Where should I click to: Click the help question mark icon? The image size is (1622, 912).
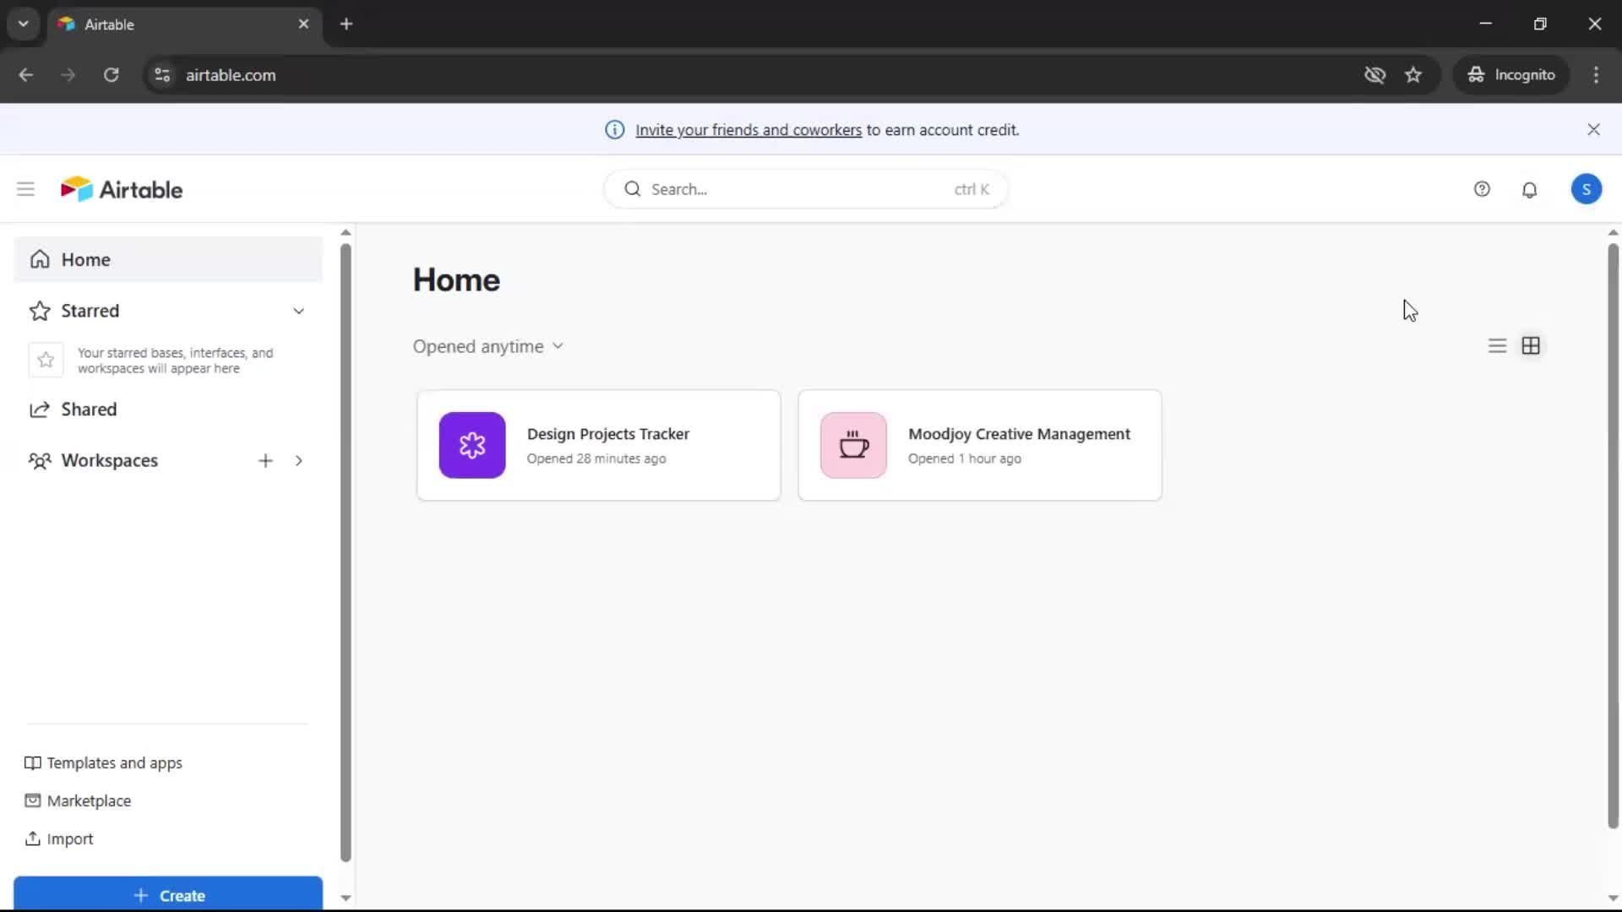1482,189
